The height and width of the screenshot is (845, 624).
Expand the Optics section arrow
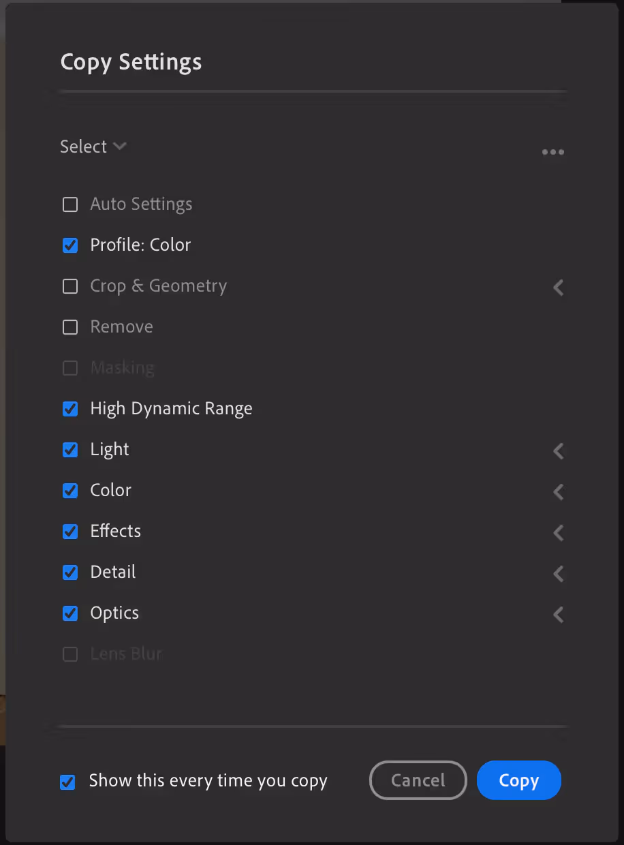pyautogui.click(x=558, y=615)
